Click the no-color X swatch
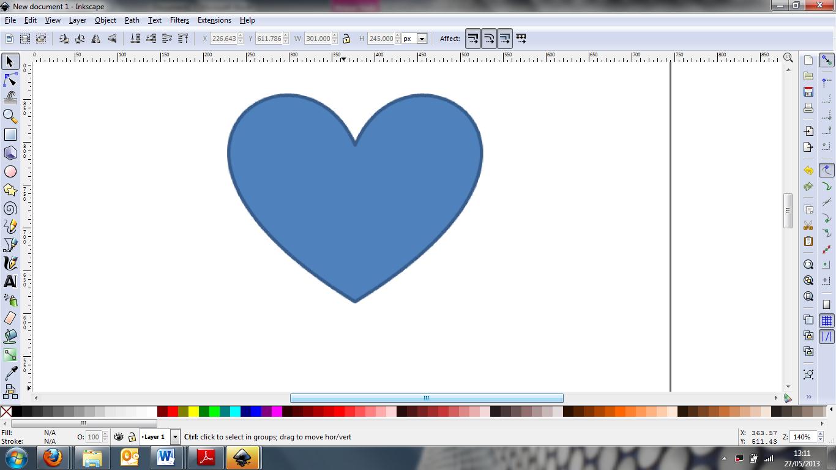This screenshot has width=836, height=470. tap(6, 411)
